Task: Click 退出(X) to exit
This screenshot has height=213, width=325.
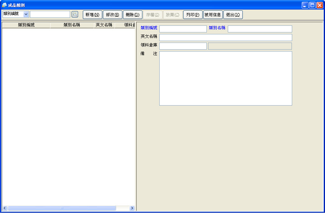Action: click(x=233, y=15)
